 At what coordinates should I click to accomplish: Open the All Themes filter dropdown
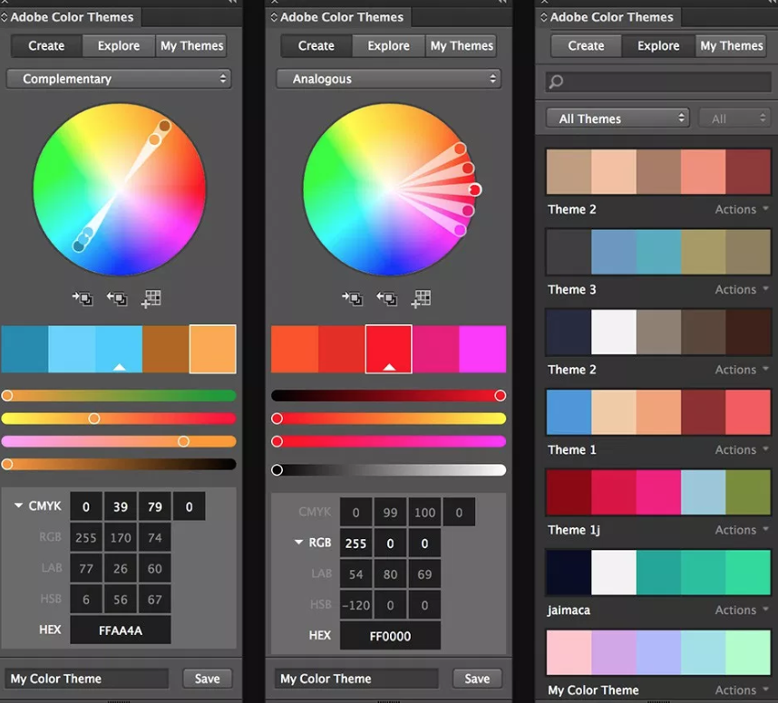pos(618,119)
